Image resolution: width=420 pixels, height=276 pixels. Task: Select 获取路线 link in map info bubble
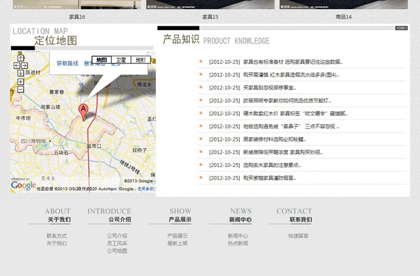point(68,63)
